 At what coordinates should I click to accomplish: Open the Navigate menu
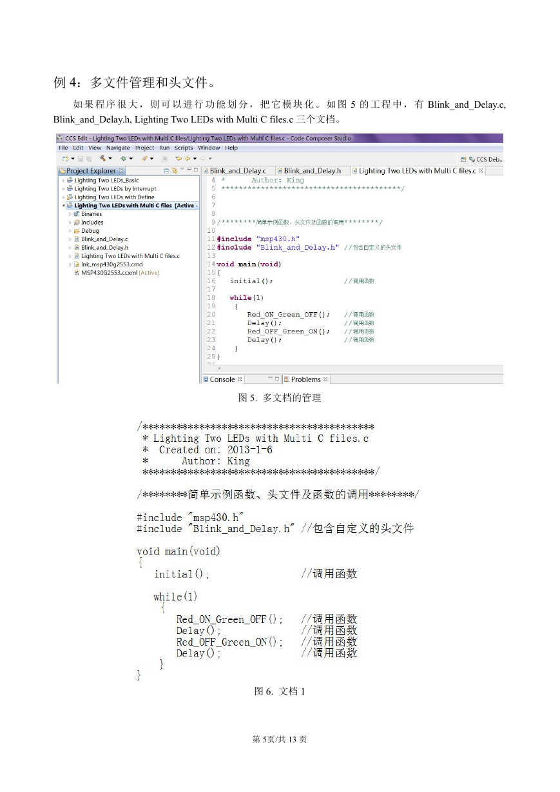click(x=118, y=148)
